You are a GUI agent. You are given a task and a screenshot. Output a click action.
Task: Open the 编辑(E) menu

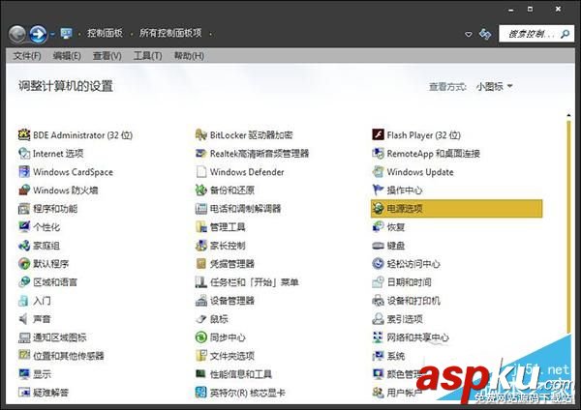pos(67,56)
